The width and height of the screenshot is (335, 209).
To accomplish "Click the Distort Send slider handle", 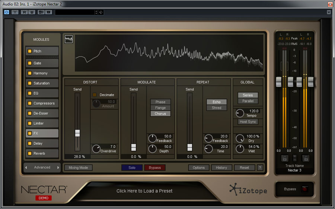I will point(77,133).
